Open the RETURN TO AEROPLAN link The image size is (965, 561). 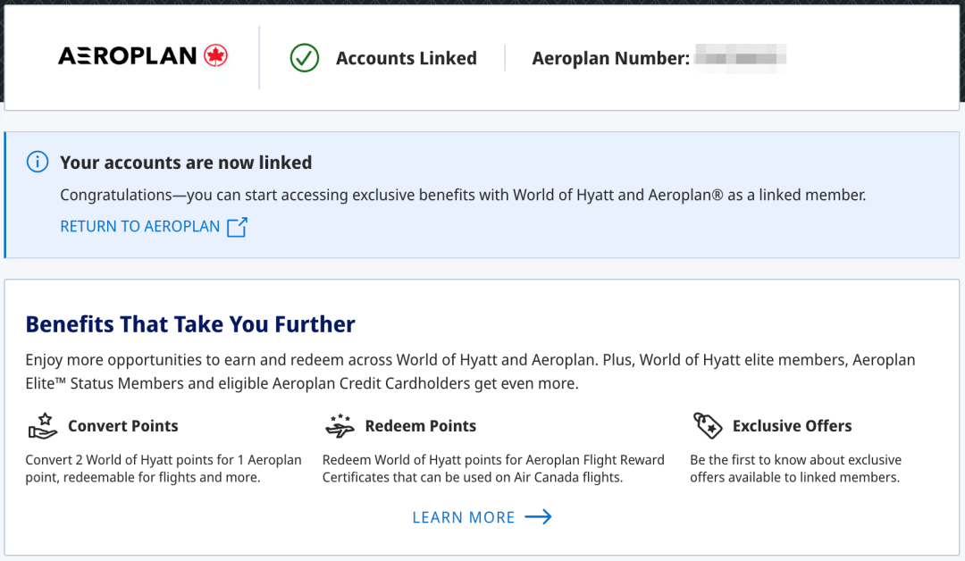pyautogui.click(x=139, y=226)
